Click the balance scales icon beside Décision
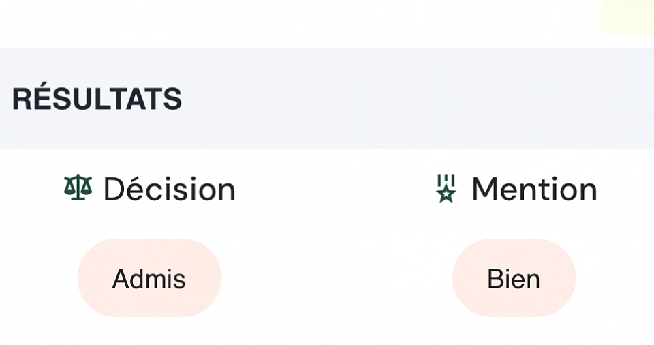654x345 pixels. pyautogui.click(x=78, y=188)
